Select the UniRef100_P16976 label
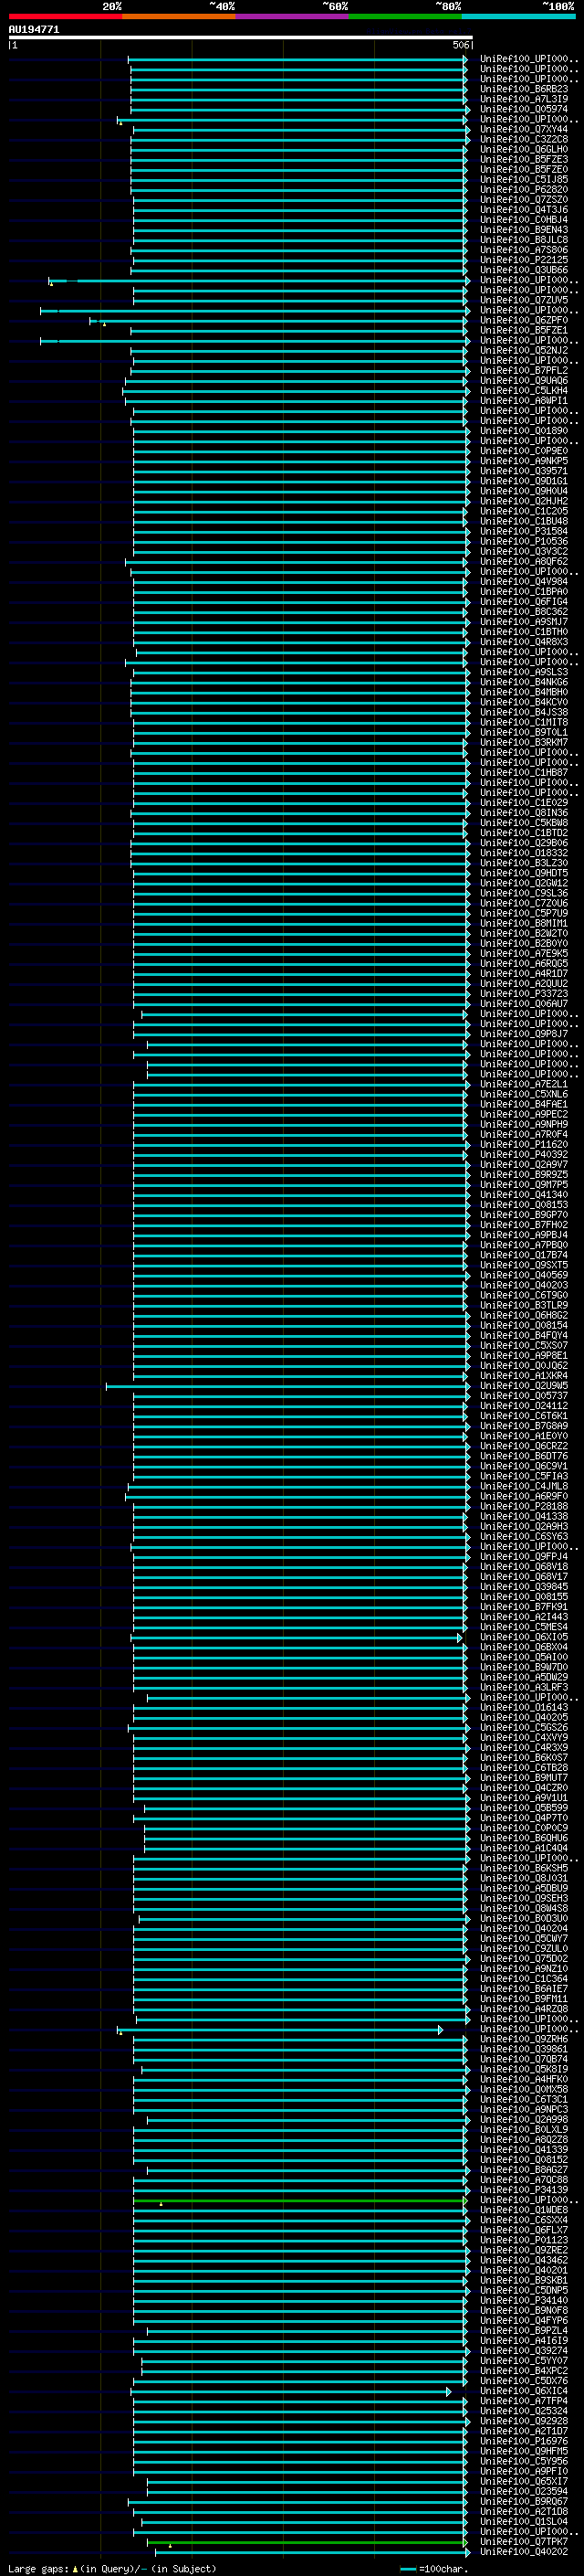584x2576 pixels. [x=524, y=2442]
